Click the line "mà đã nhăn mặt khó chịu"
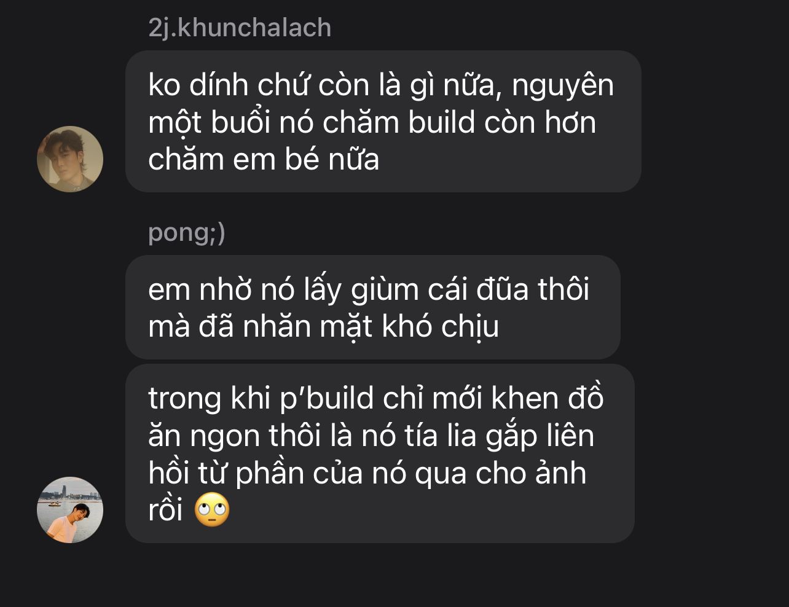789x607 pixels. (x=323, y=326)
